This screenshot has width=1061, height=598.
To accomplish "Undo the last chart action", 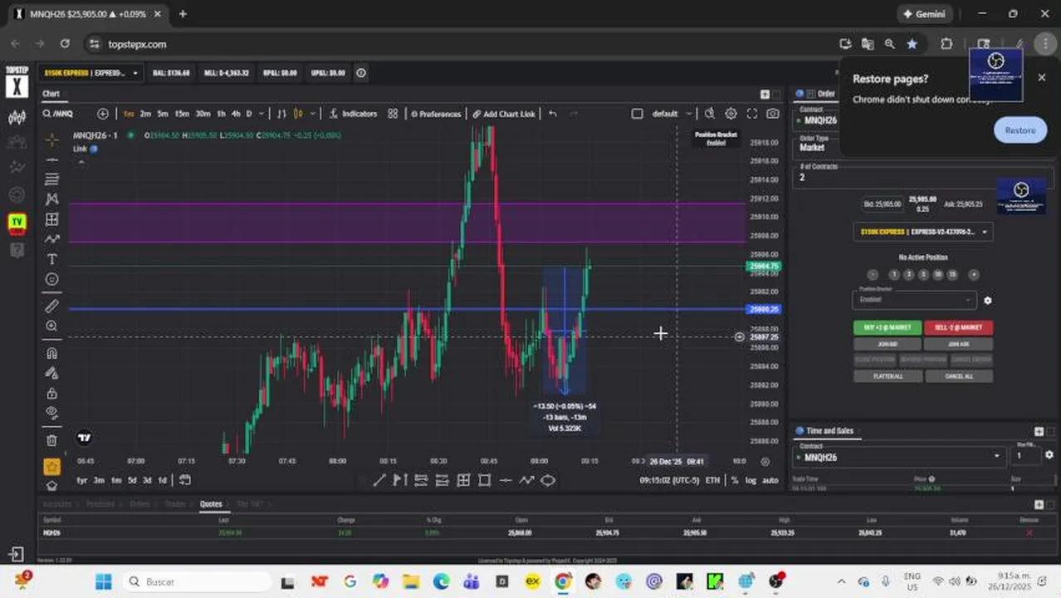I will [553, 114].
